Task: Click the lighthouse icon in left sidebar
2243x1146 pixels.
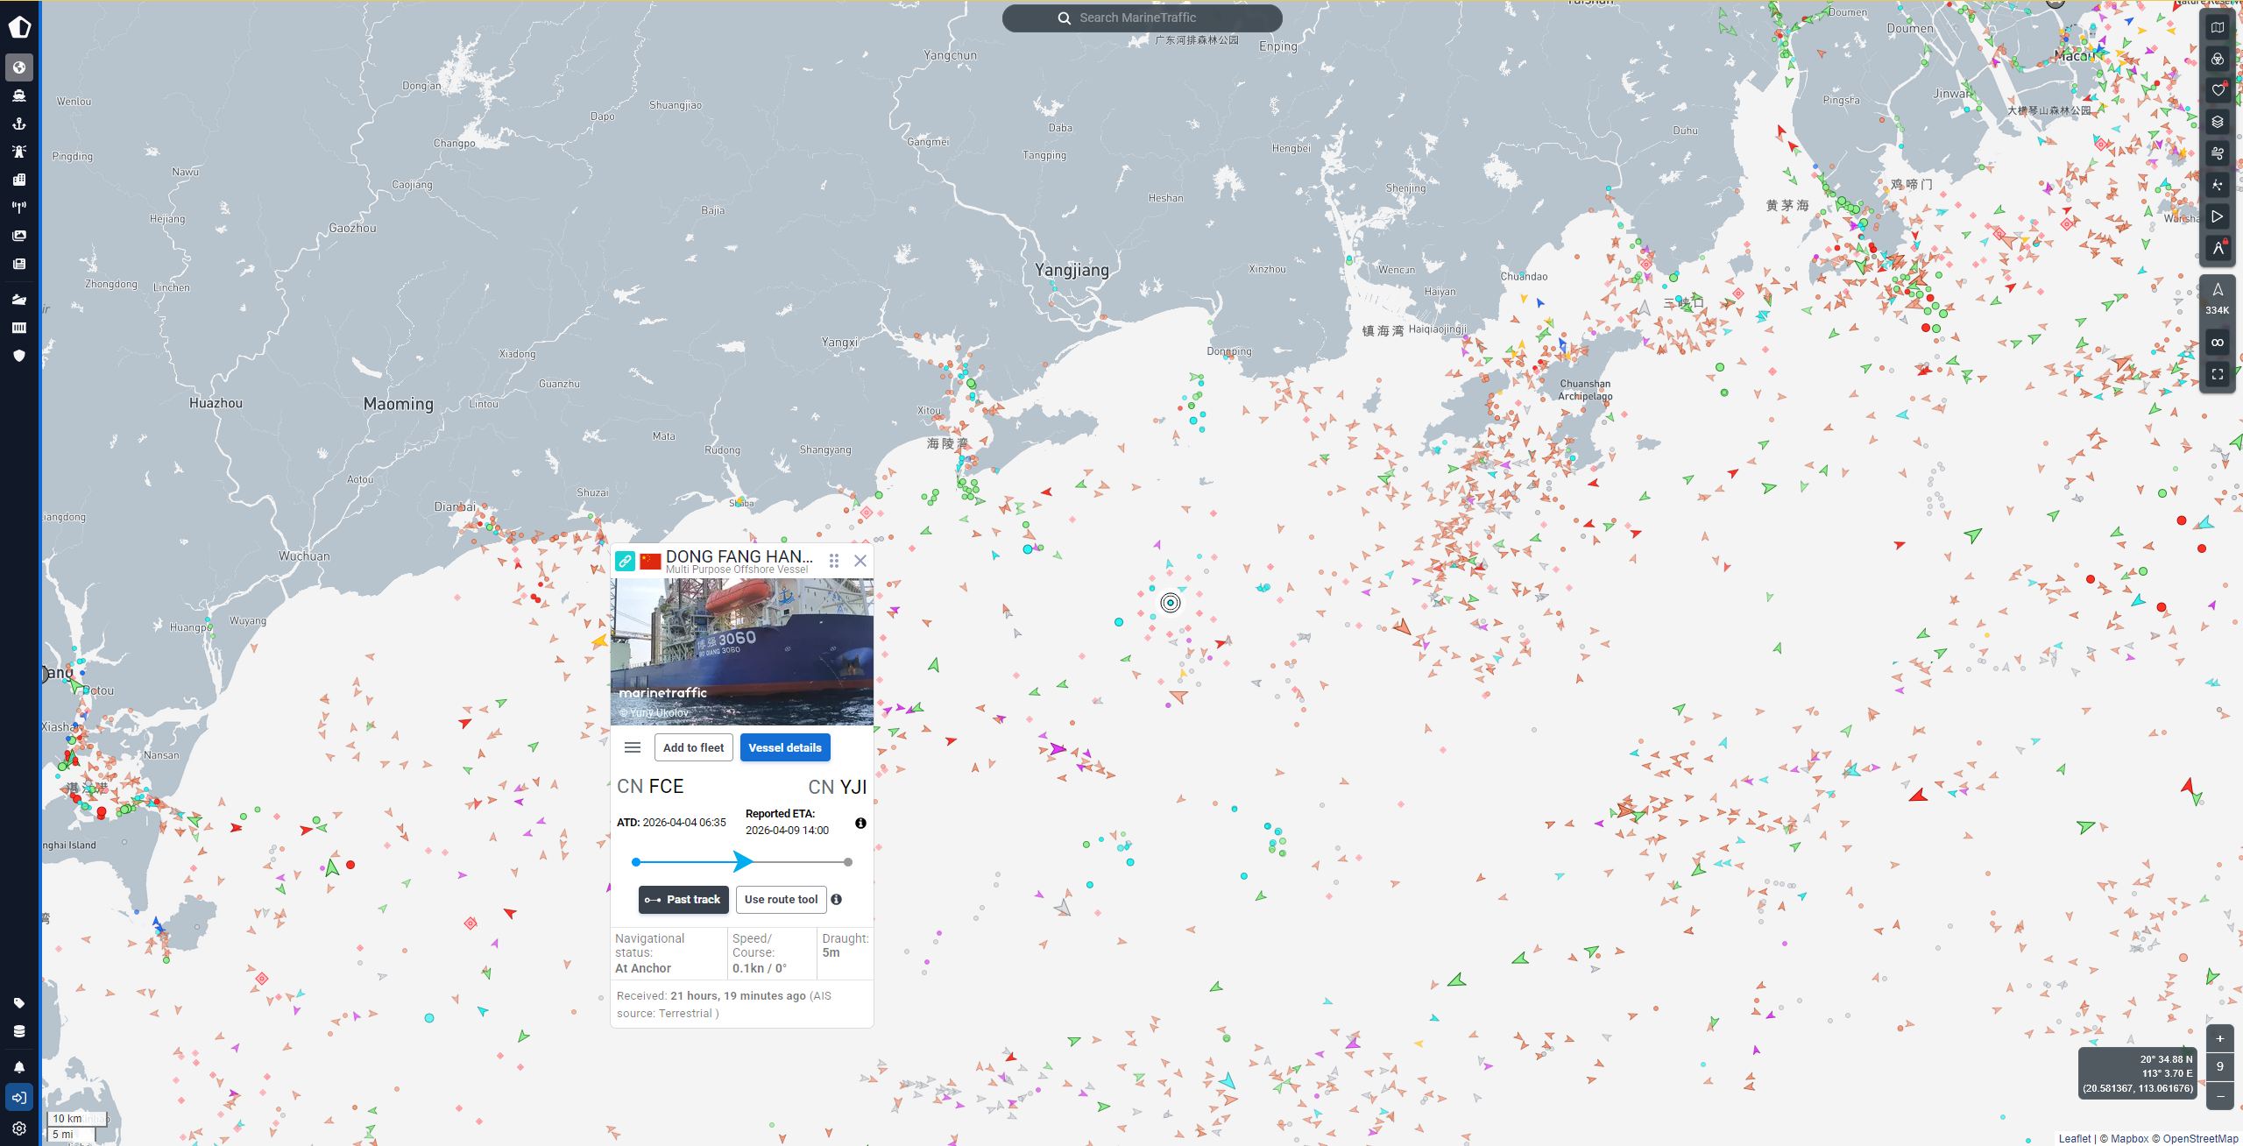Action: (x=19, y=152)
